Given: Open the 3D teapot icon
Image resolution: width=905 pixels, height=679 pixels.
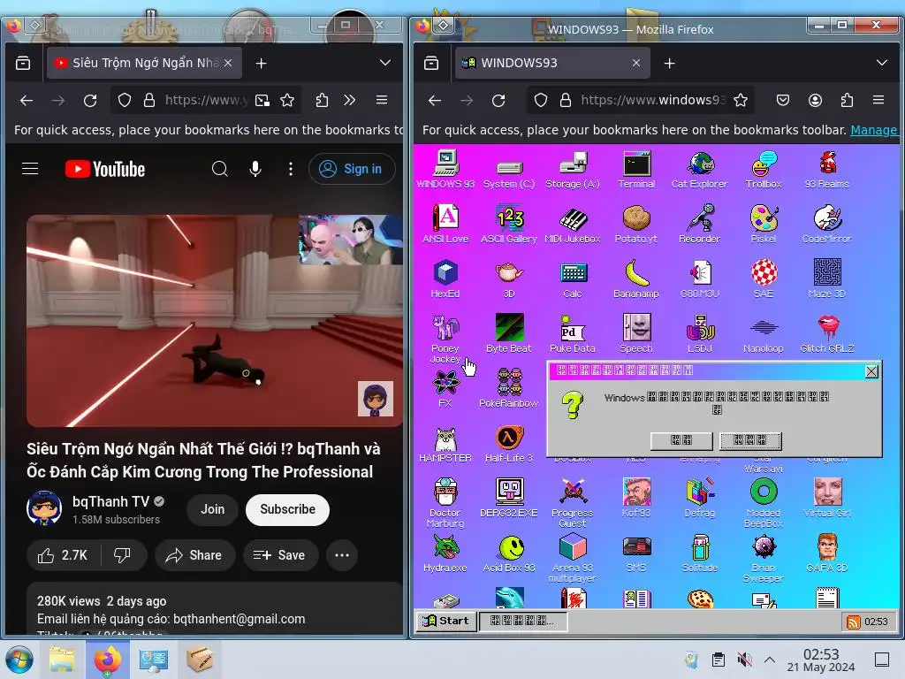Looking at the screenshot, I should coord(509,278).
